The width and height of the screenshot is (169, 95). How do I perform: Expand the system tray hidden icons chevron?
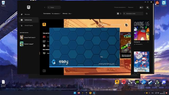tap(145, 93)
